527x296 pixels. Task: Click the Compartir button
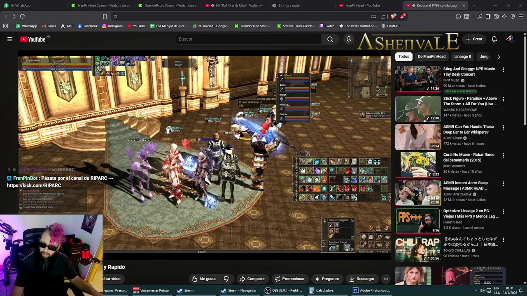[252, 279]
